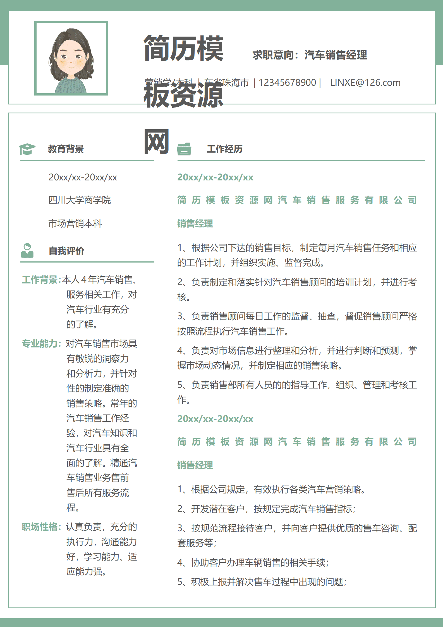Image resolution: width=443 pixels, height=627 pixels.
Task: Click the first job's green date range
Action: pos(215,177)
